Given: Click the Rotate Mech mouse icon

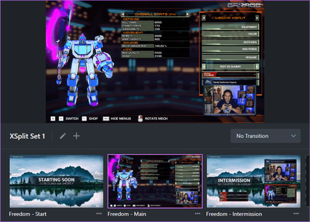Looking at the screenshot, I should (140, 118).
